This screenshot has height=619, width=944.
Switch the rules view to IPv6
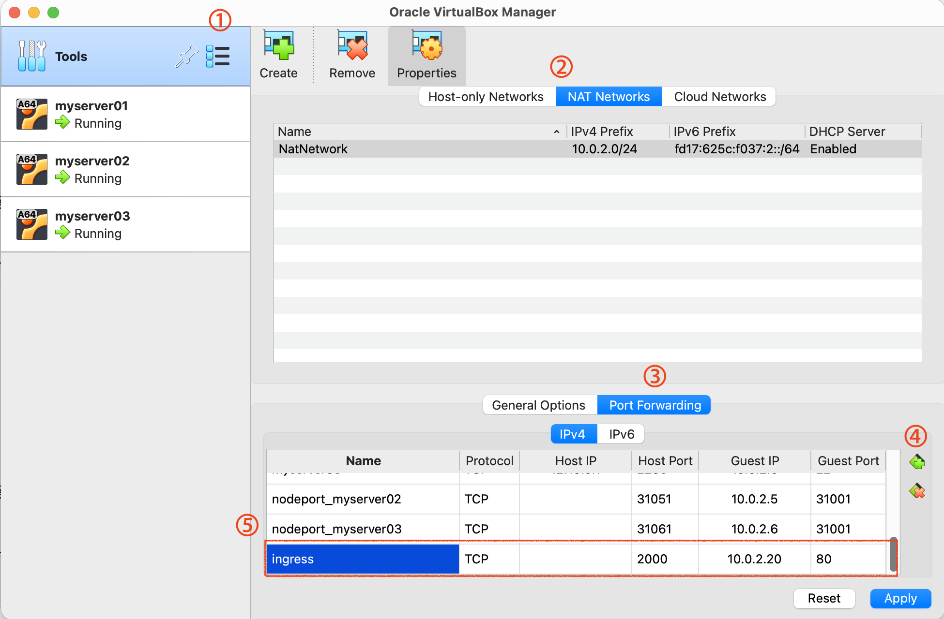click(x=621, y=434)
